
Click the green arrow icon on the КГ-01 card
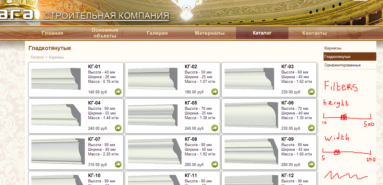[118, 92]
